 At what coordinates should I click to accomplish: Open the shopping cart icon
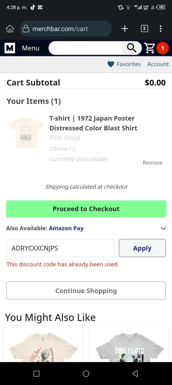coord(150,48)
